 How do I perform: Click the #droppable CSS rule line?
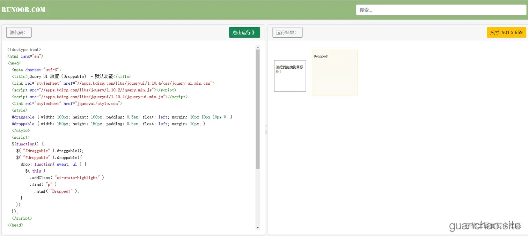point(108,124)
